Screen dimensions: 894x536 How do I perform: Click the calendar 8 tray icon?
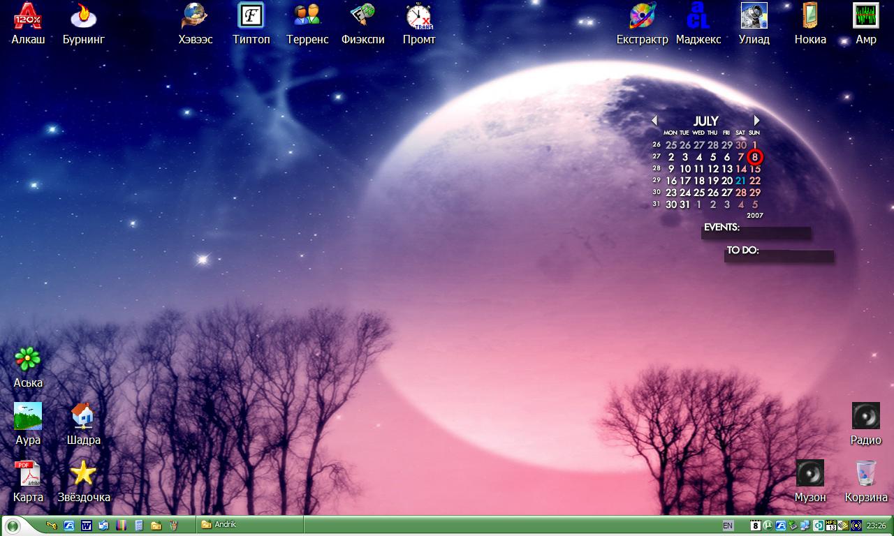click(756, 526)
